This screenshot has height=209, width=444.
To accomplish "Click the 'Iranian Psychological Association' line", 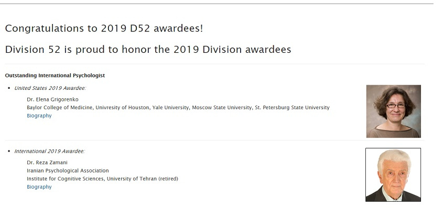I will click(68, 171).
